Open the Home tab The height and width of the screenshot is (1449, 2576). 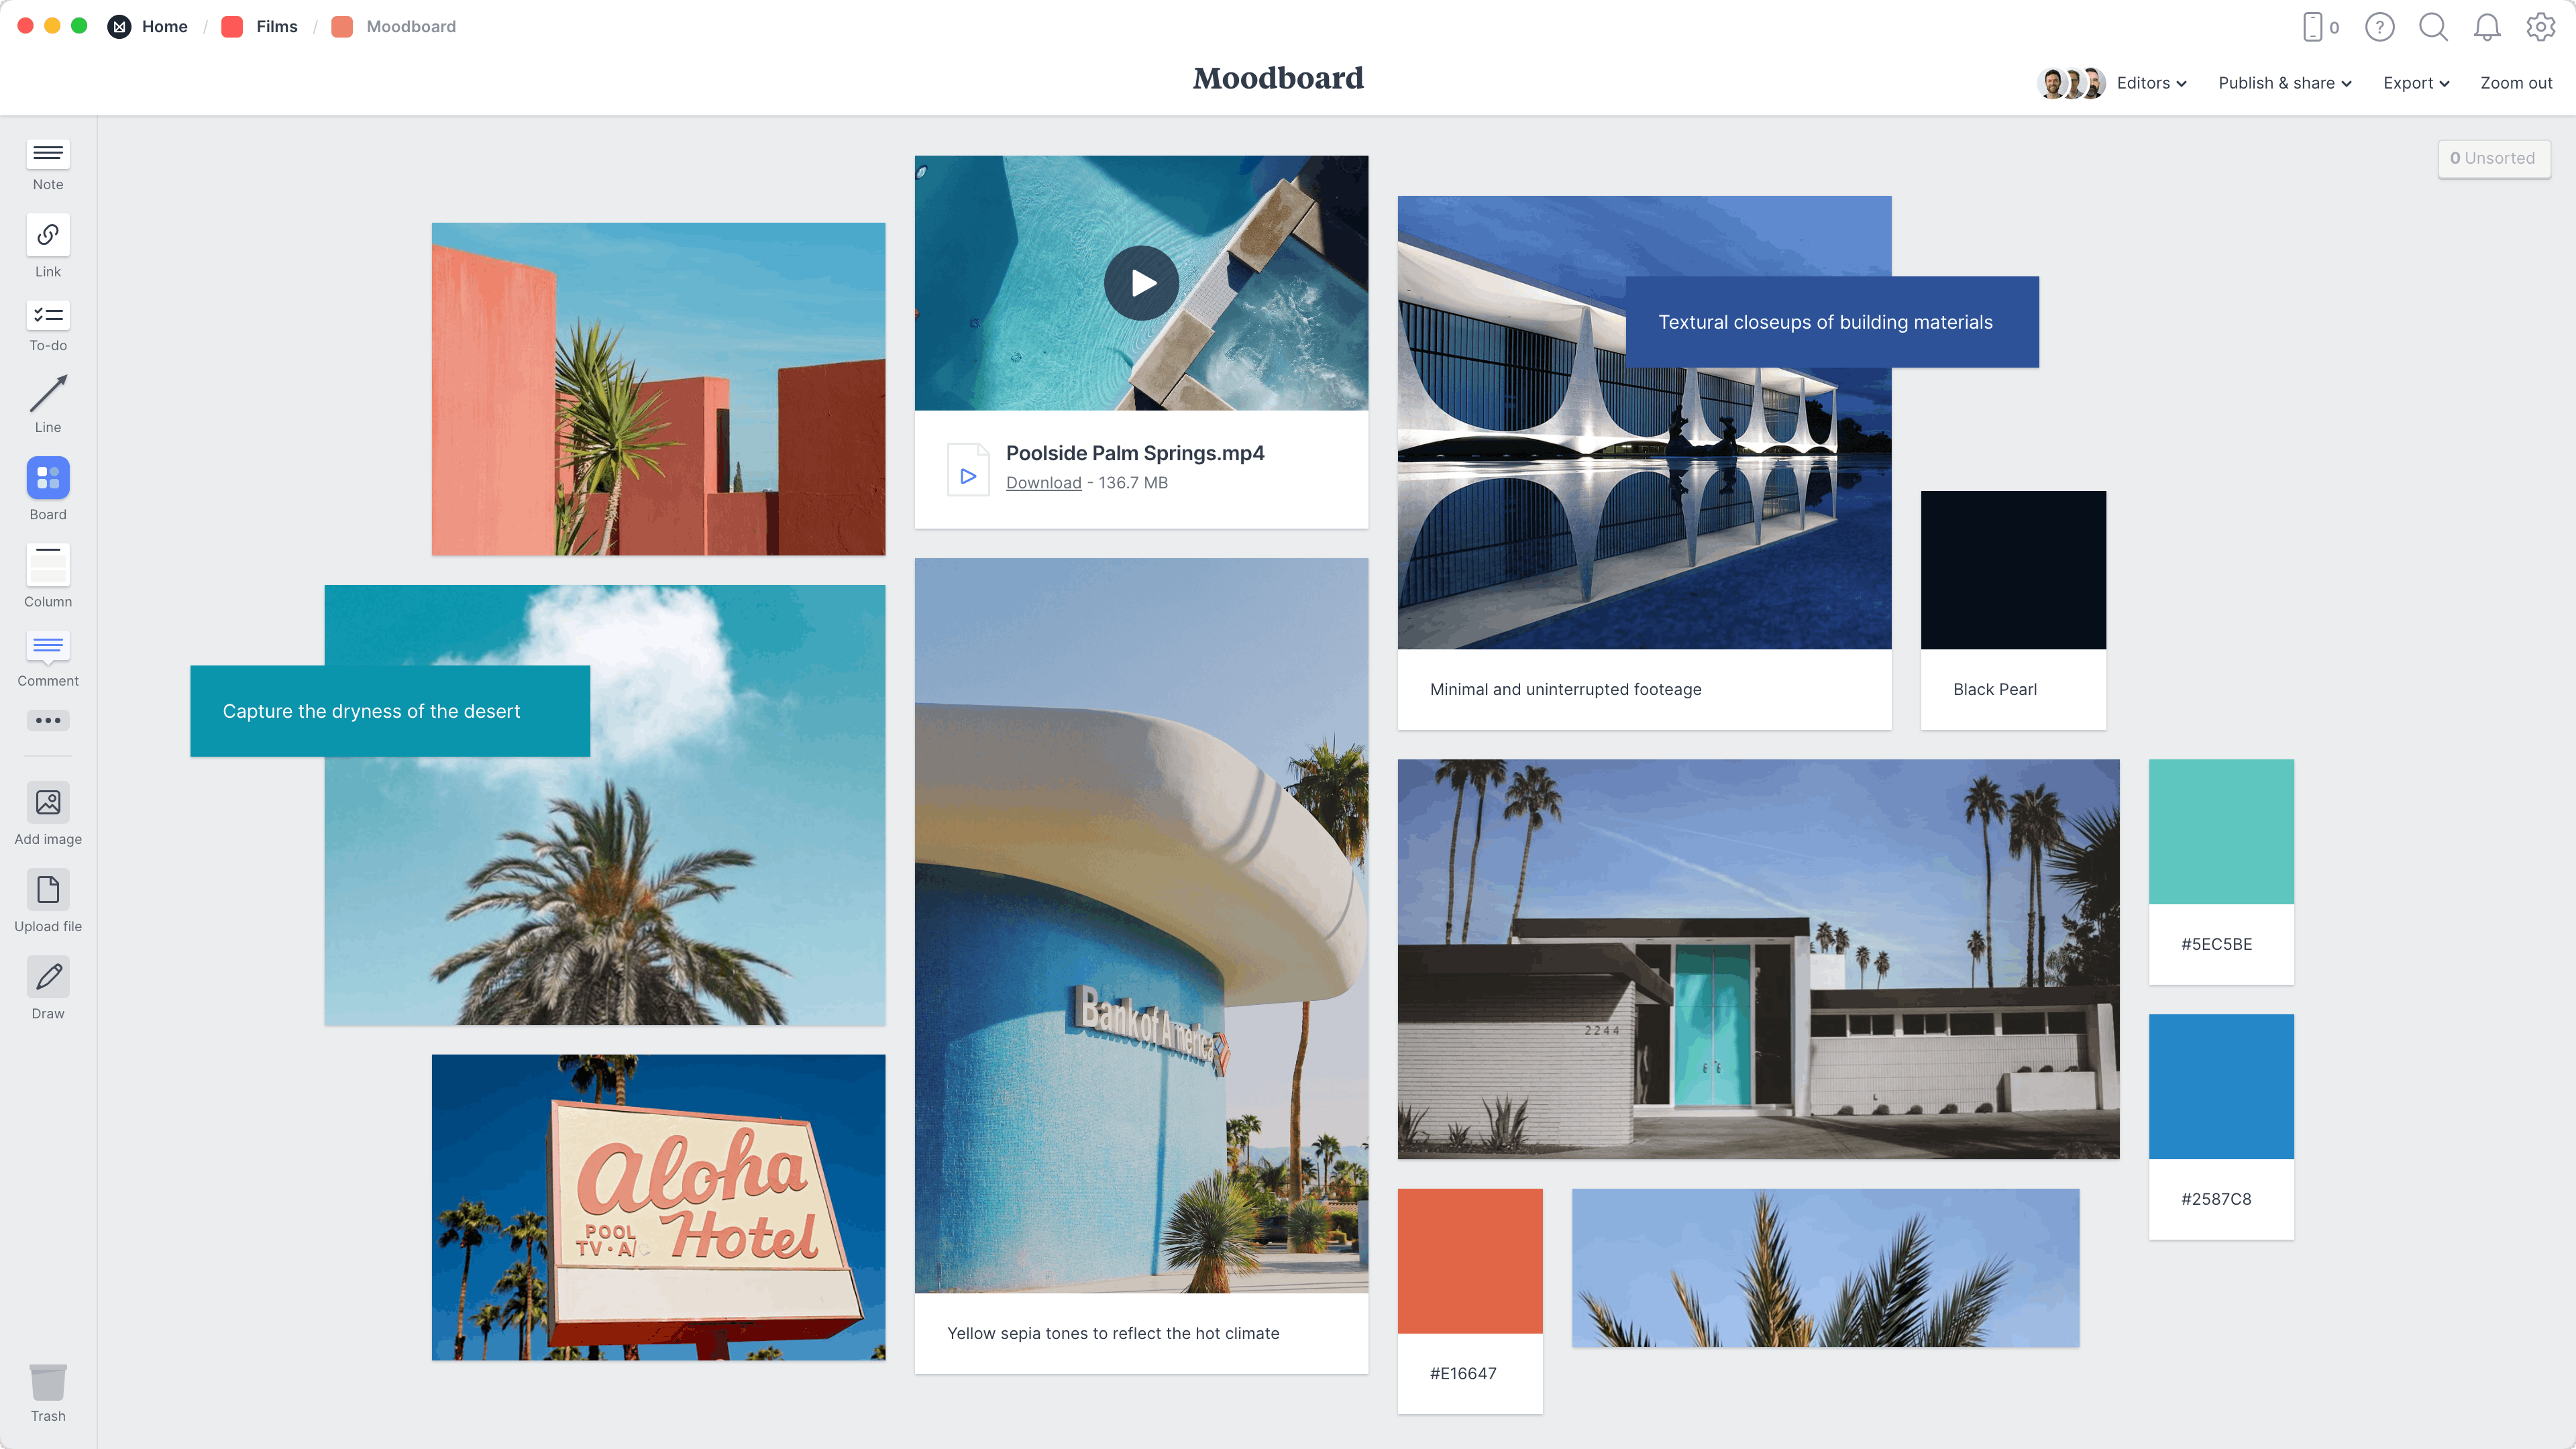tap(164, 27)
